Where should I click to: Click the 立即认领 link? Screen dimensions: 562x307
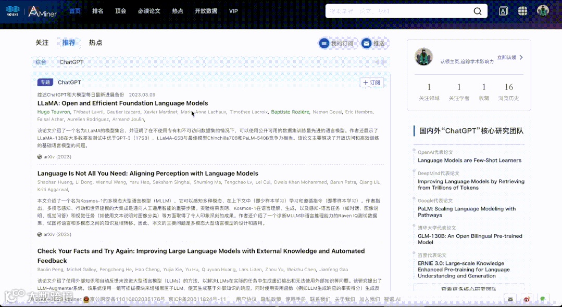tap(506, 57)
